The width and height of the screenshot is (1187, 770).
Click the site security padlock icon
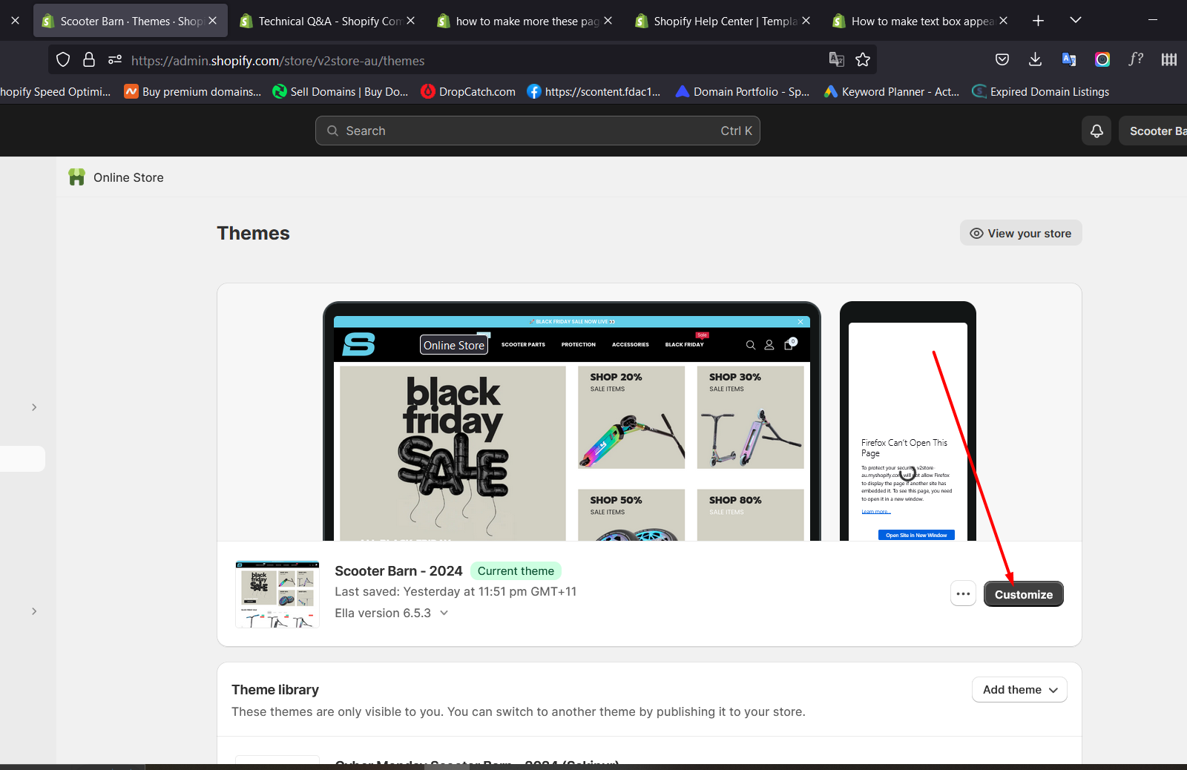pyautogui.click(x=89, y=60)
